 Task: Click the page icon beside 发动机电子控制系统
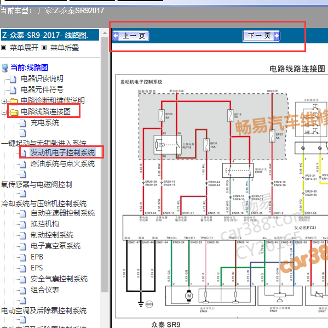coord(23,153)
